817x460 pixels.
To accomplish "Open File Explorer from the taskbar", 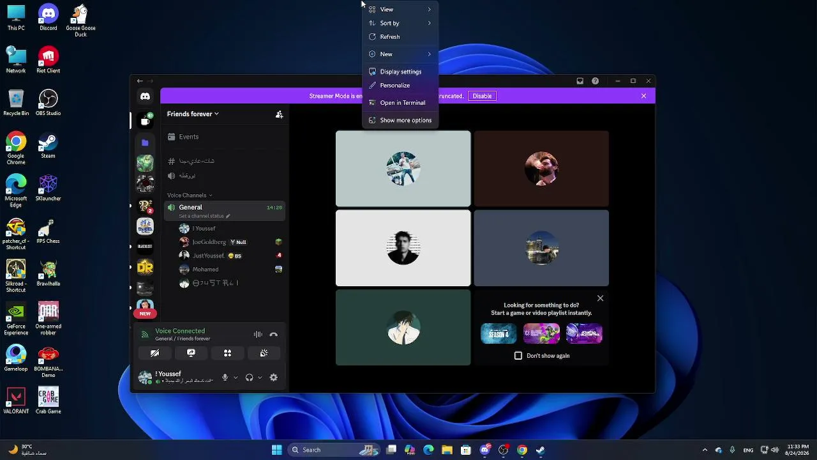I will click(447, 450).
